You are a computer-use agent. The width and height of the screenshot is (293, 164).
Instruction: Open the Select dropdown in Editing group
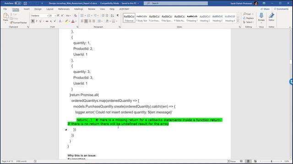[249, 22]
